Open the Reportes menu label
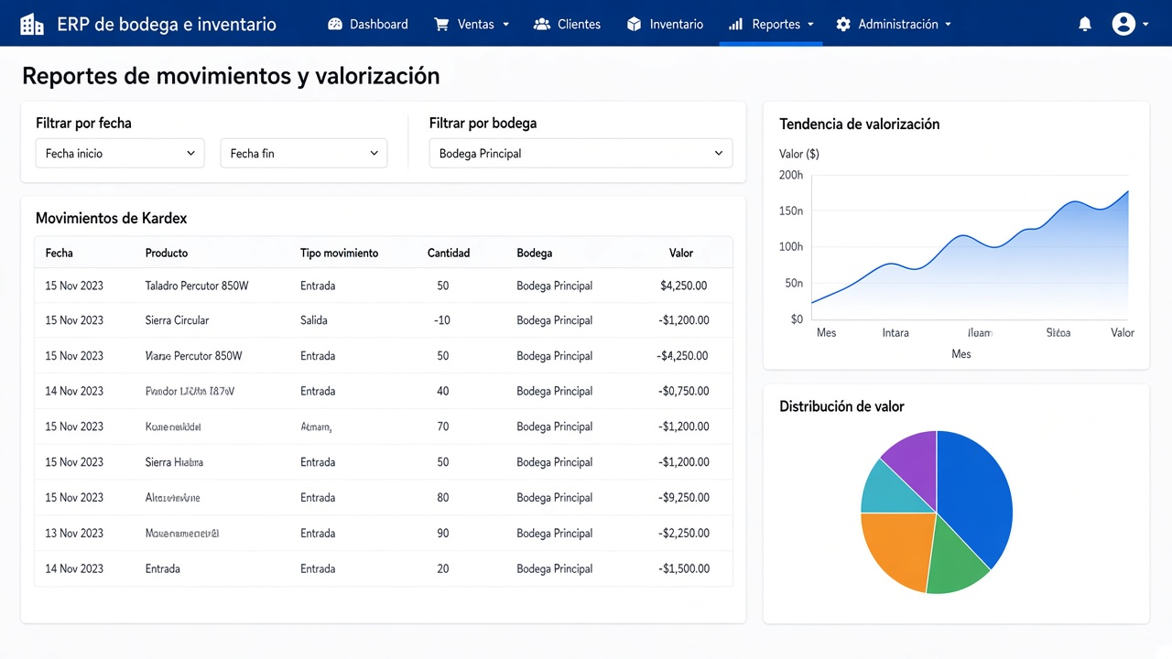The width and height of the screenshot is (1172, 659). click(x=776, y=25)
